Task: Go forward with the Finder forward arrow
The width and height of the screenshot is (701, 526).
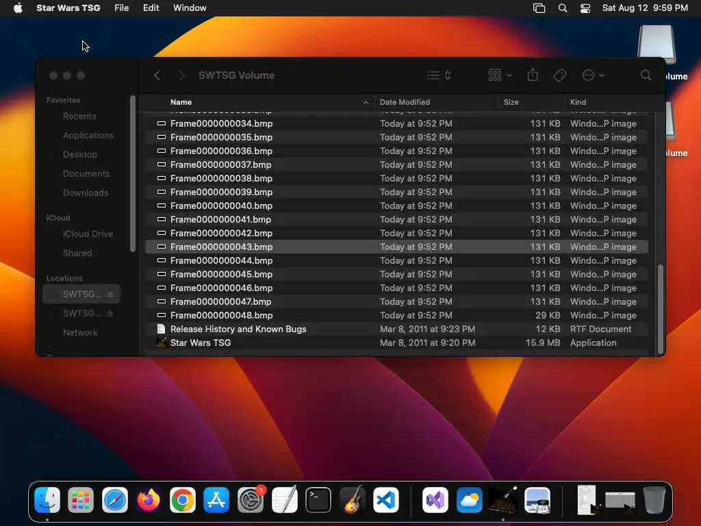Action: (181, 75)
